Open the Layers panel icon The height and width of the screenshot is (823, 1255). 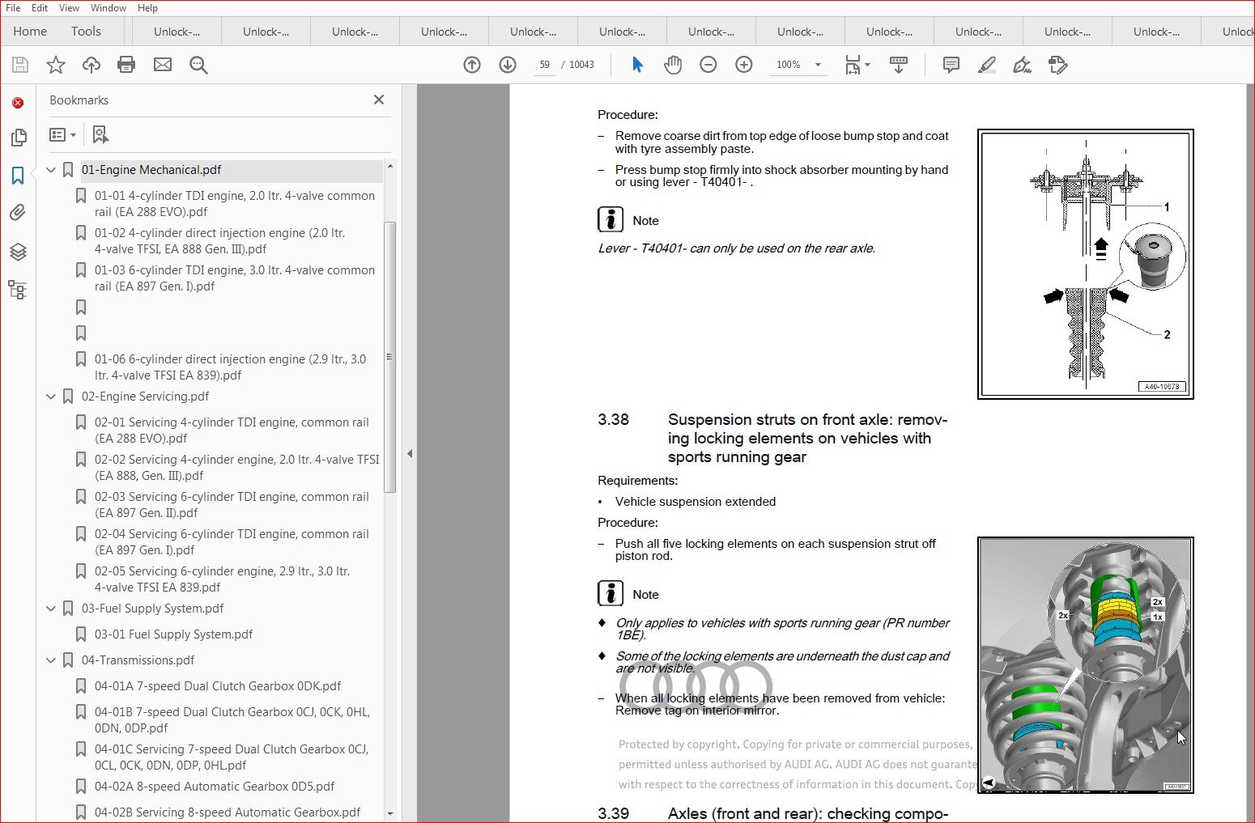18,252
